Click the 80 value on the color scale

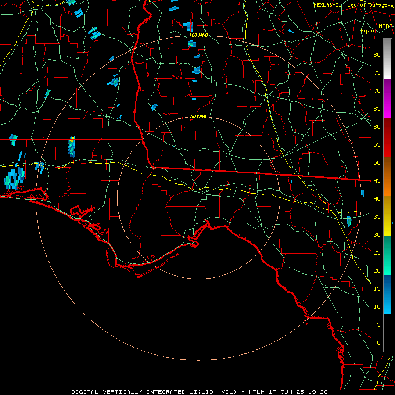[x=377, y=55]
